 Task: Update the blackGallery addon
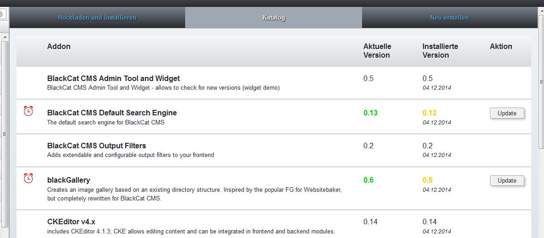(507, 180)
